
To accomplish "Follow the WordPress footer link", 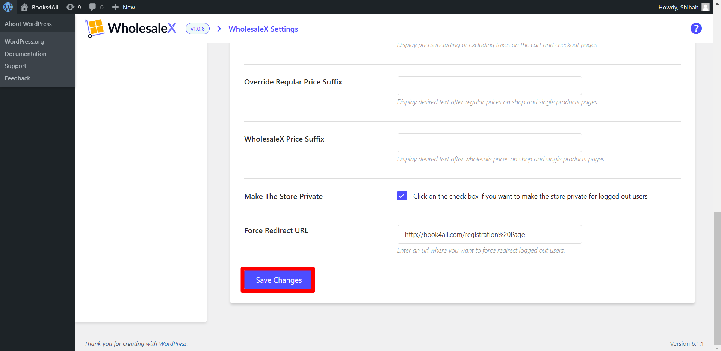I will click(x=173, y=343).
